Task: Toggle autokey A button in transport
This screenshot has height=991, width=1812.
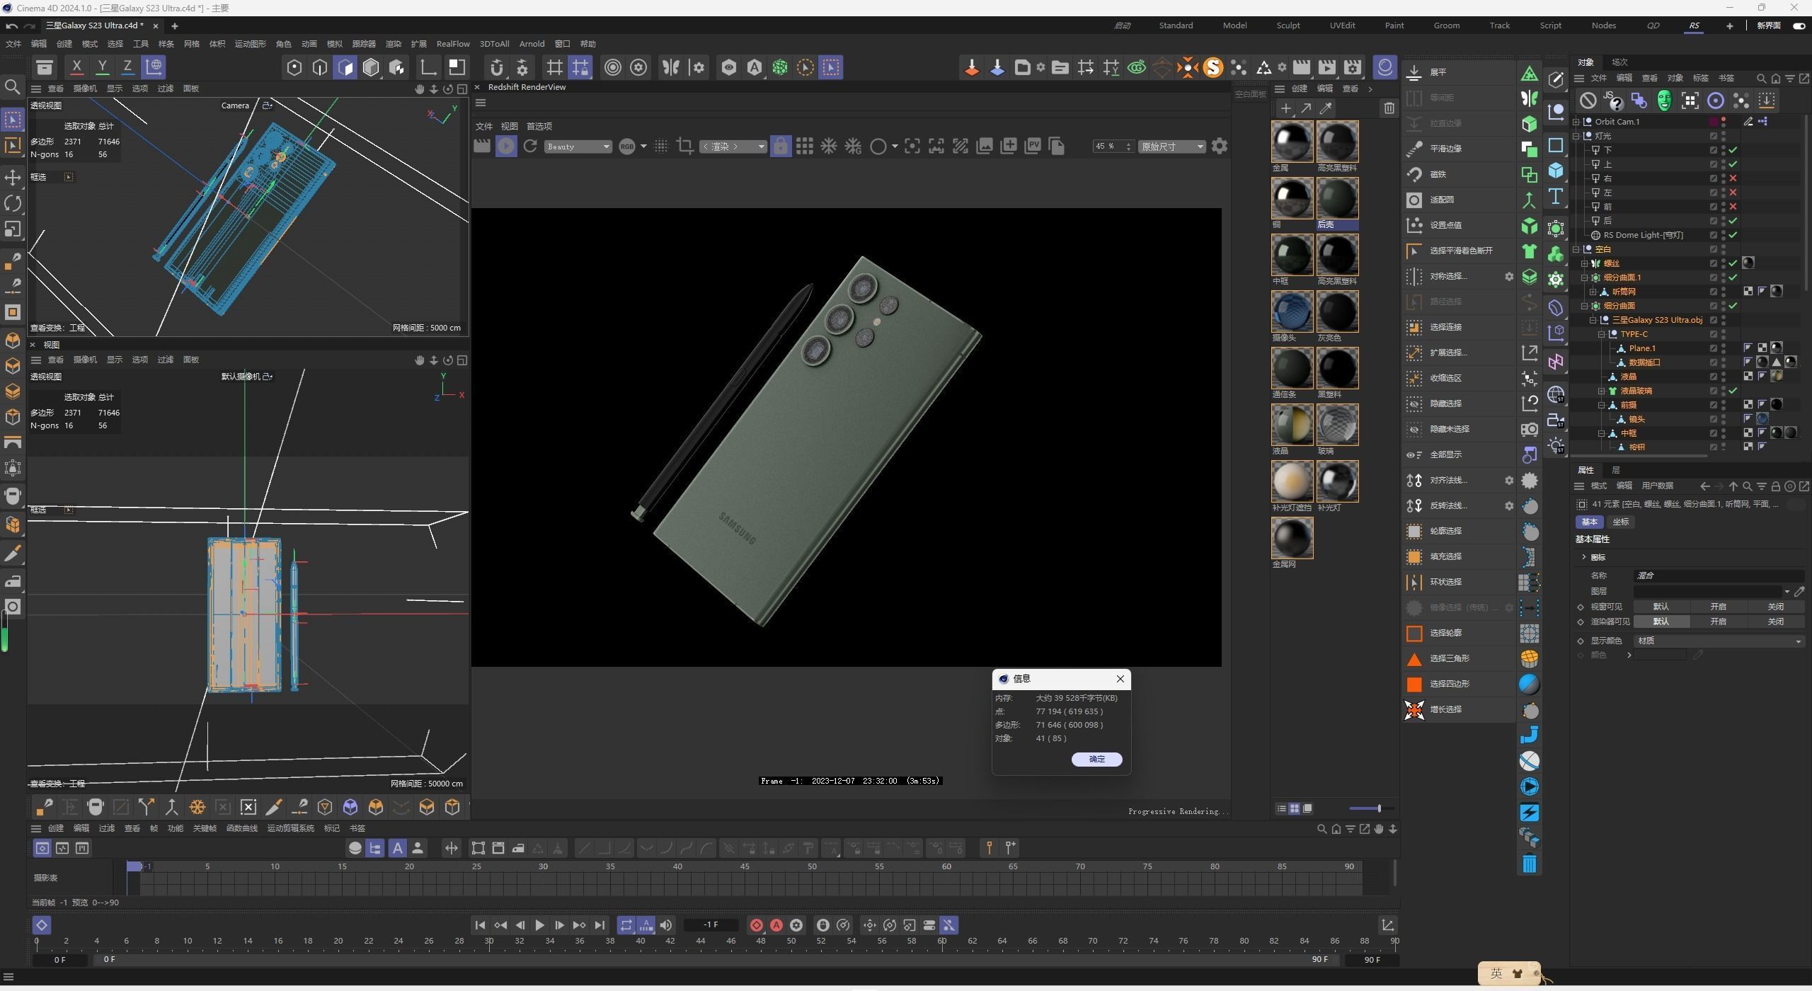Action: [x=776, y=925]
